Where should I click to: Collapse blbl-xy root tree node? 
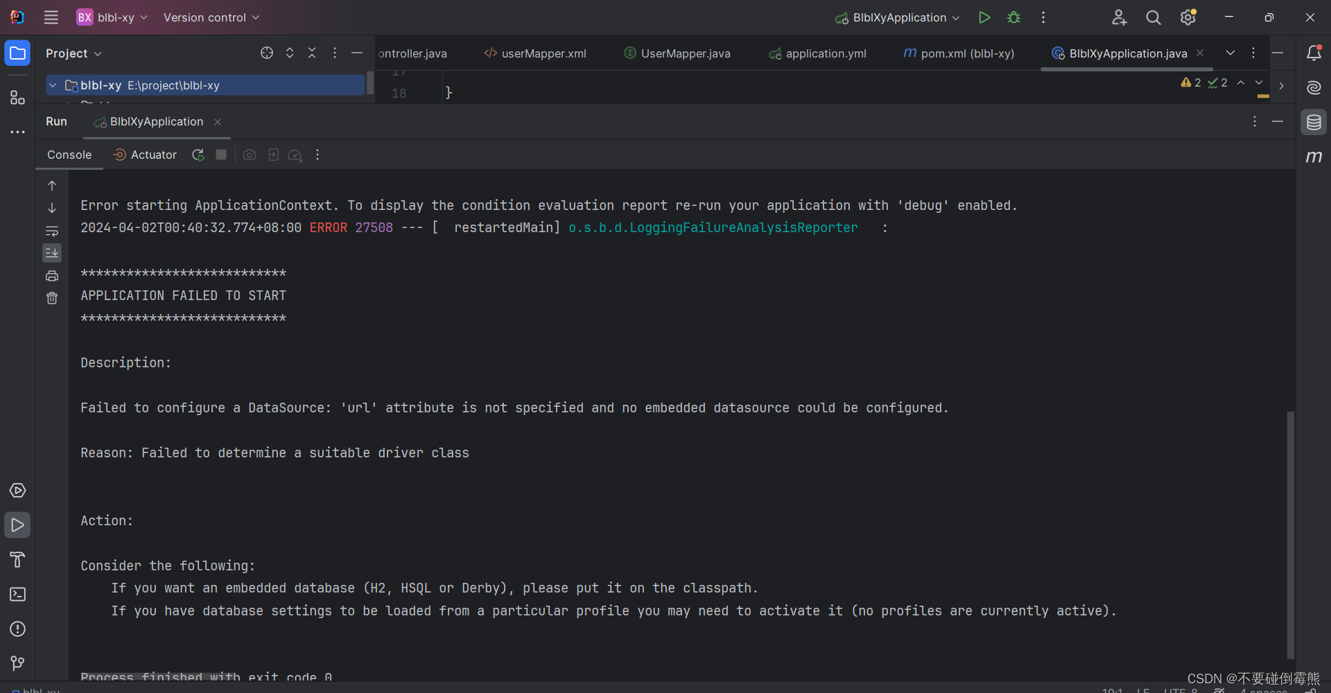[53, 85]
